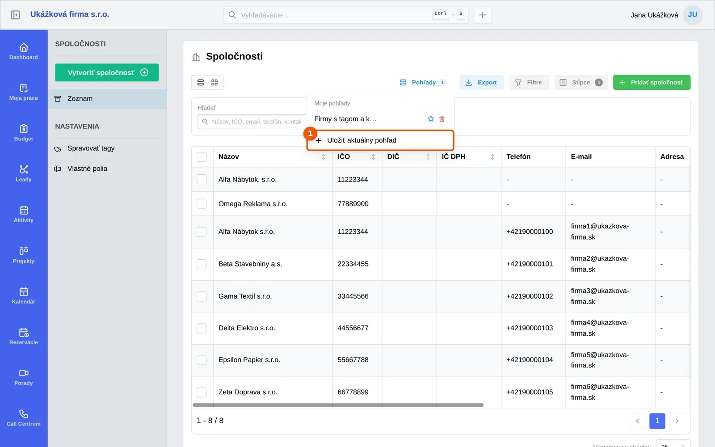
Task: Delete the saved view with the trash icon
Action: click(x=442, y=119)
